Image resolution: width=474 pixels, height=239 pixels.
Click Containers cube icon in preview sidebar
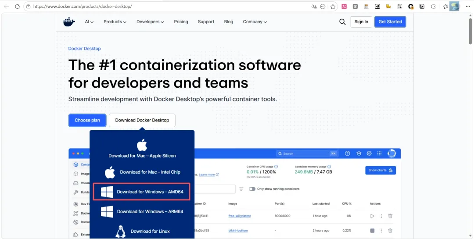[x=76, y=165]
